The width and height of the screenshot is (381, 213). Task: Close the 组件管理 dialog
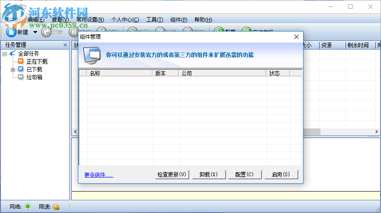pyautogui.click(x=296, y=37)
